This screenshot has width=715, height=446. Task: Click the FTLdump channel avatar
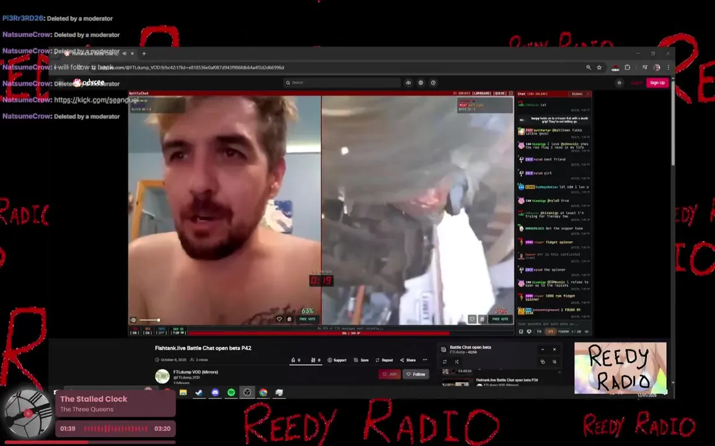click(162, 376)
